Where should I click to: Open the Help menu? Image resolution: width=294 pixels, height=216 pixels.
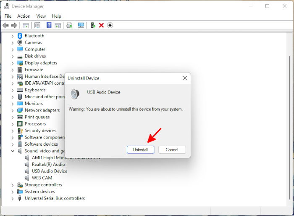pos(56,16)
